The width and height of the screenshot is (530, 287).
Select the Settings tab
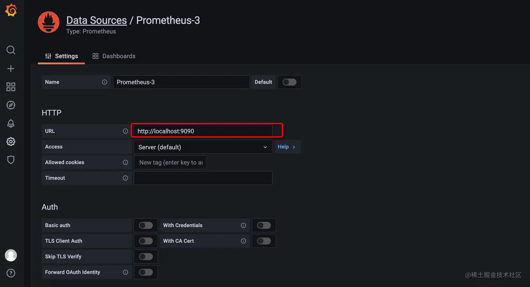tap(62, 56)
